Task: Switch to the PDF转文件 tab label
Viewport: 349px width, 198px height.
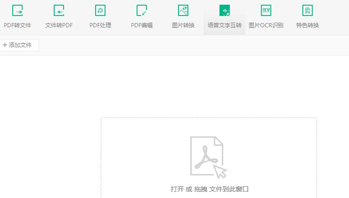Action: coord(17,25)
